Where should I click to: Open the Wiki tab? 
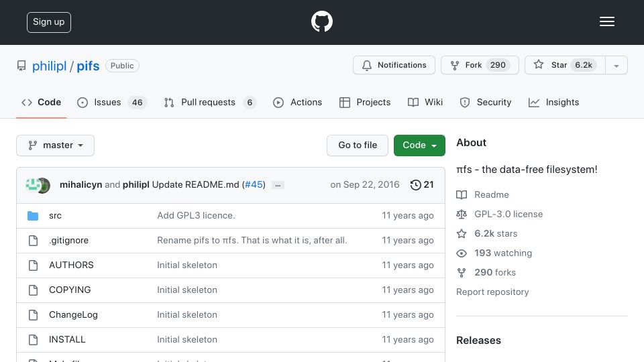pyautogui.click(x=425, y=102)
